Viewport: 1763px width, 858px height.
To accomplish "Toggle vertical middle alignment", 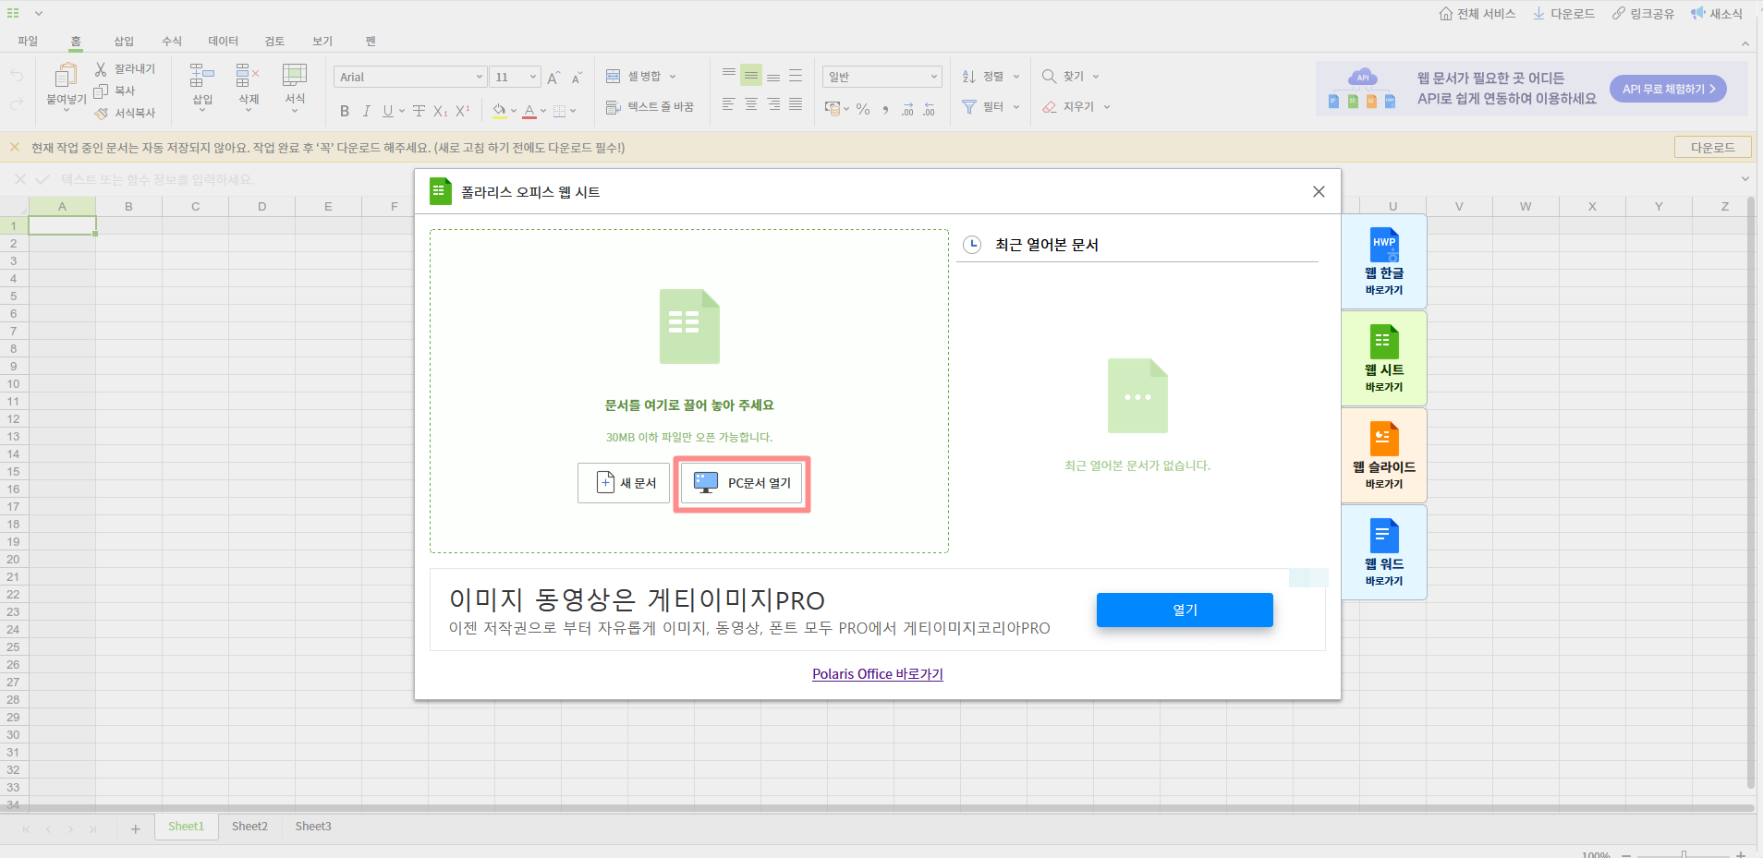I will coord(751,75).
